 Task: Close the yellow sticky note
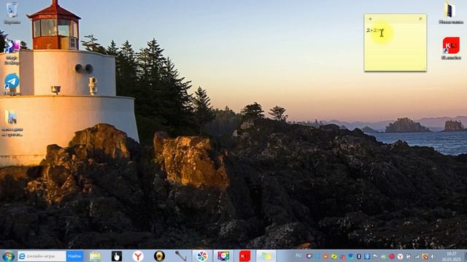click(420, 19)
